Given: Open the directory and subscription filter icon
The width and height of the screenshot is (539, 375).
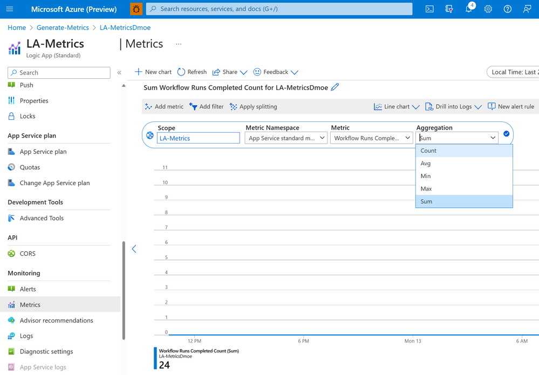Looking at the screenshot, I should [x=449, y=9].
